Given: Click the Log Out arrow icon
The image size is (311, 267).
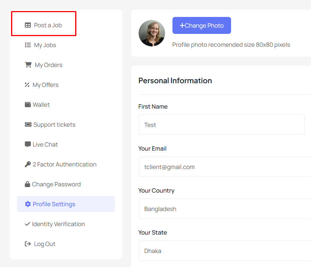Looking at the screenshot, I should click(x=28, y=244).
